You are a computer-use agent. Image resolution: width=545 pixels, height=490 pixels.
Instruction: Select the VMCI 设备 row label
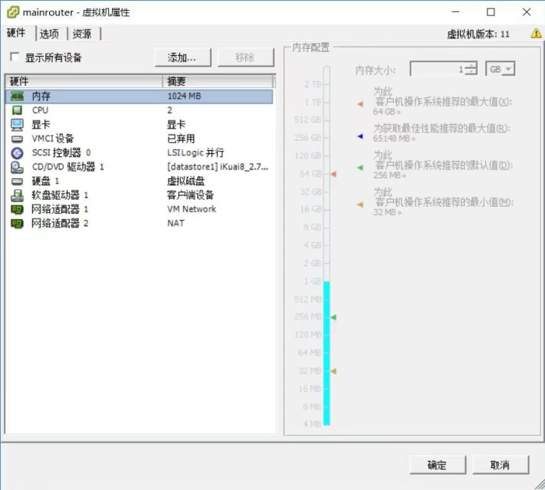point(53,139)
